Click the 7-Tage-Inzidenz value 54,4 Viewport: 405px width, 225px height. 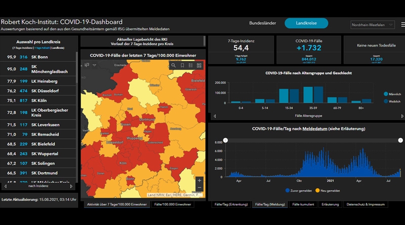[x=241, y=48]
